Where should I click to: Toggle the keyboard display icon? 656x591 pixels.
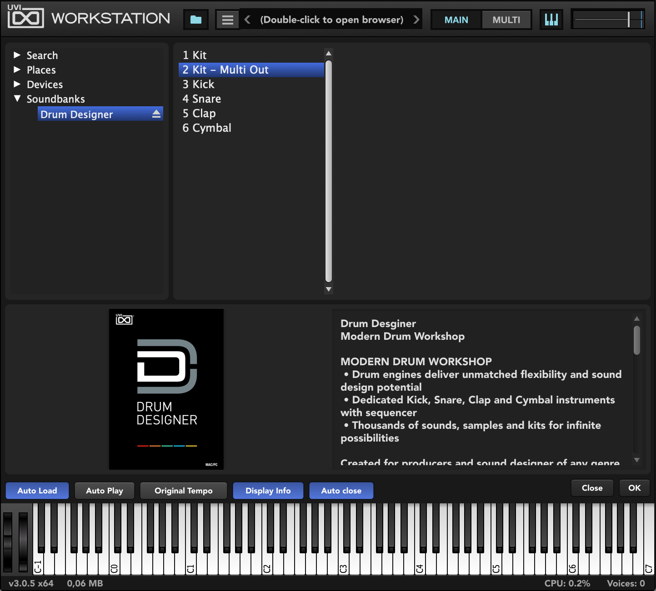click(x=551, y=20)
